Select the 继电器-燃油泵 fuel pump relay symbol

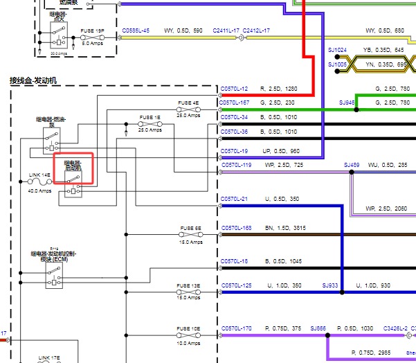point(52,141)
